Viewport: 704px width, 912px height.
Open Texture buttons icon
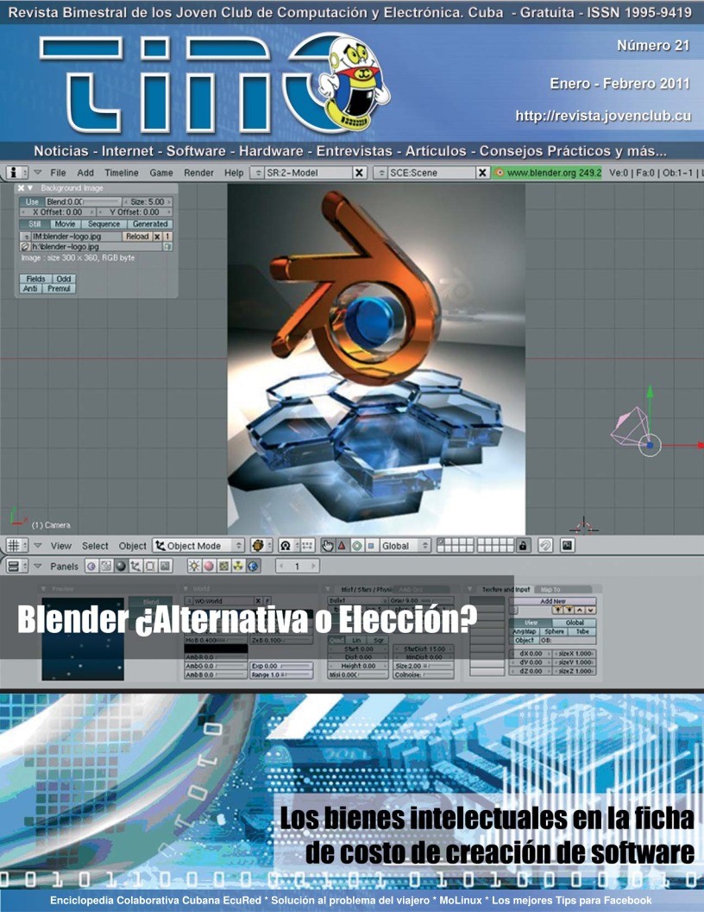point(223,566)
